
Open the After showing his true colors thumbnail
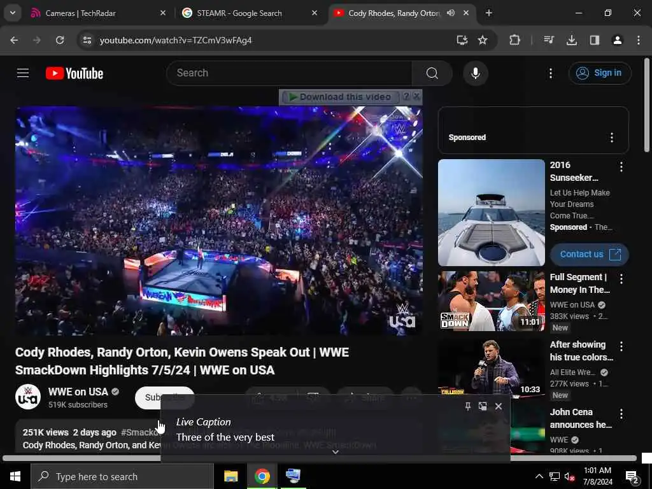click(x=491, y=369)
